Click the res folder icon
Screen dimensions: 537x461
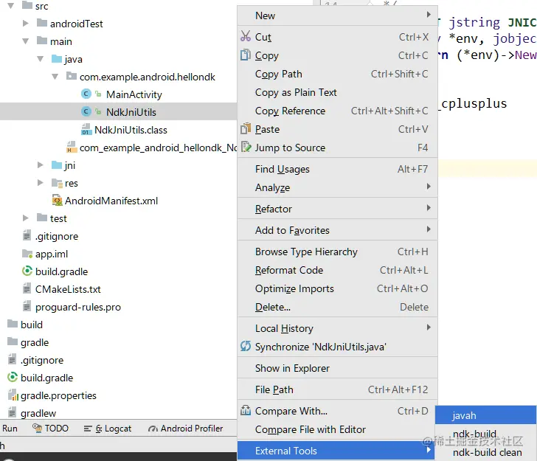click(x=57, y=183)
